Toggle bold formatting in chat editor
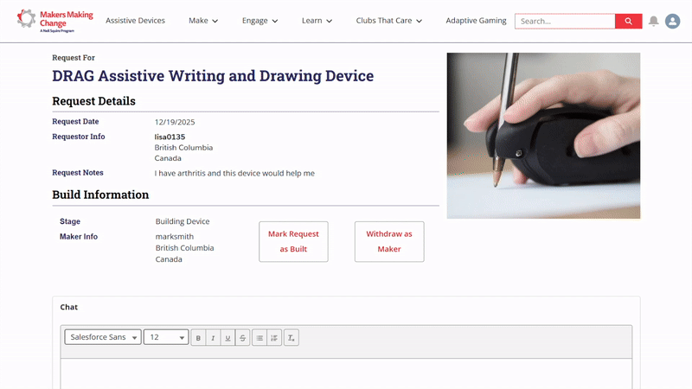This screenshot has height=389, width=692. (198, 338)
